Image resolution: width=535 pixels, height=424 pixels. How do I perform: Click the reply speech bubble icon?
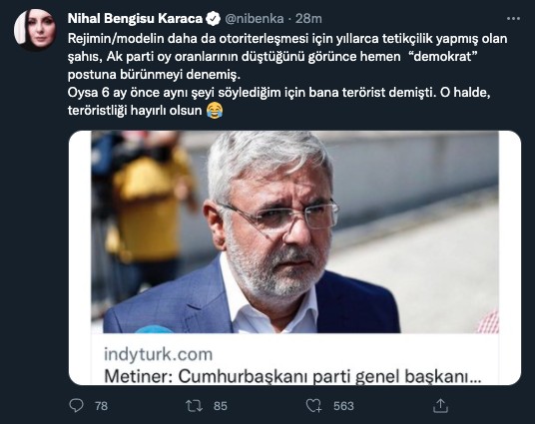point(76,406)
